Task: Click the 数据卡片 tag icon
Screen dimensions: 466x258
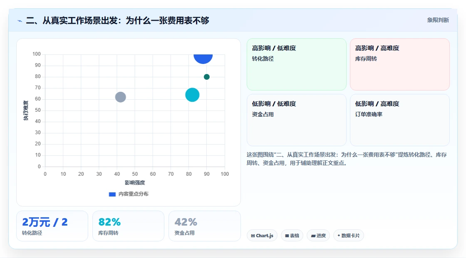Action: (x=339, y=236)
